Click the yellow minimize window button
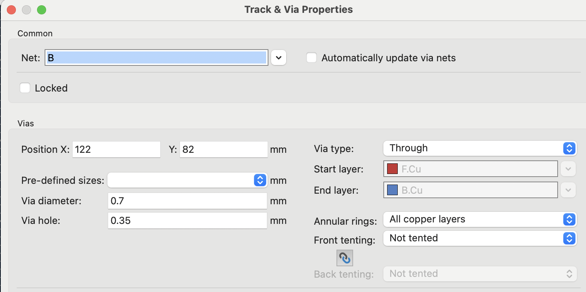Viewport: 586px width, 292px height. (x=26, y=9)
